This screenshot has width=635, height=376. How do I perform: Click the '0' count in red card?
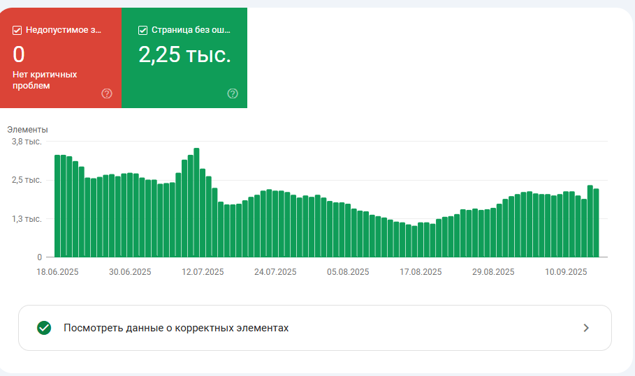point(19,54)
